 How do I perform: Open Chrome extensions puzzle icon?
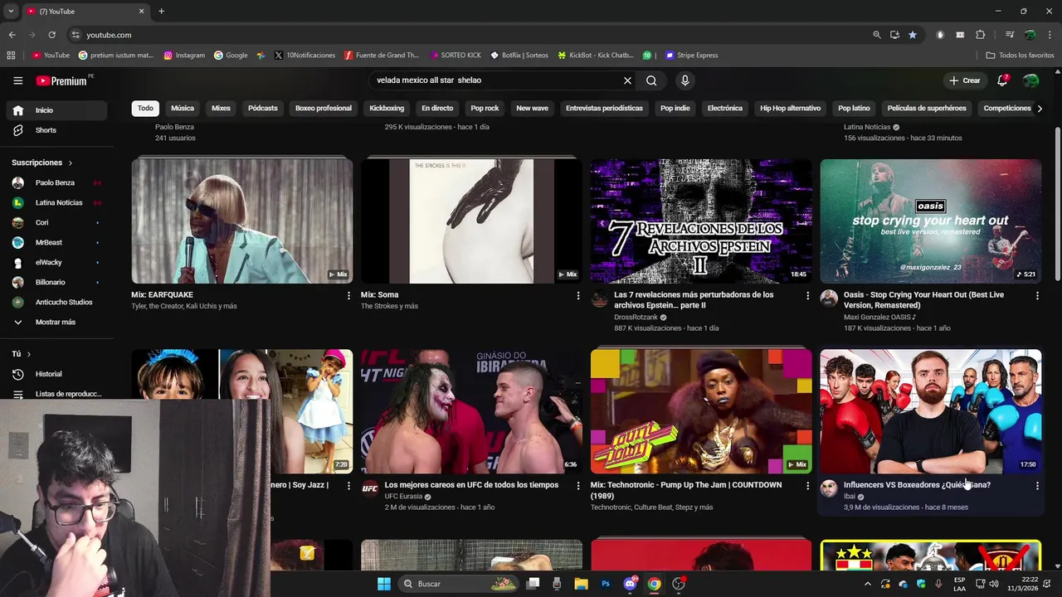tap(980, 35)
